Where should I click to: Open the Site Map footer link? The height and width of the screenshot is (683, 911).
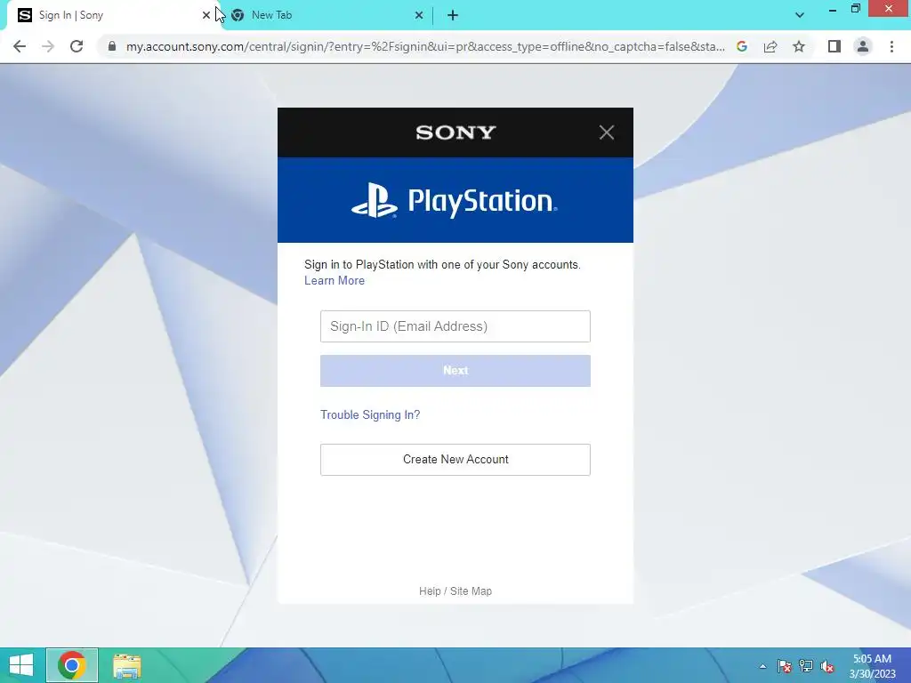[x=471, y=591]
